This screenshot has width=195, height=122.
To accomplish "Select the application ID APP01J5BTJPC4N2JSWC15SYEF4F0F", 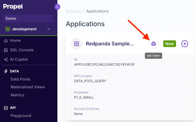I will click(x=104, y=65).
